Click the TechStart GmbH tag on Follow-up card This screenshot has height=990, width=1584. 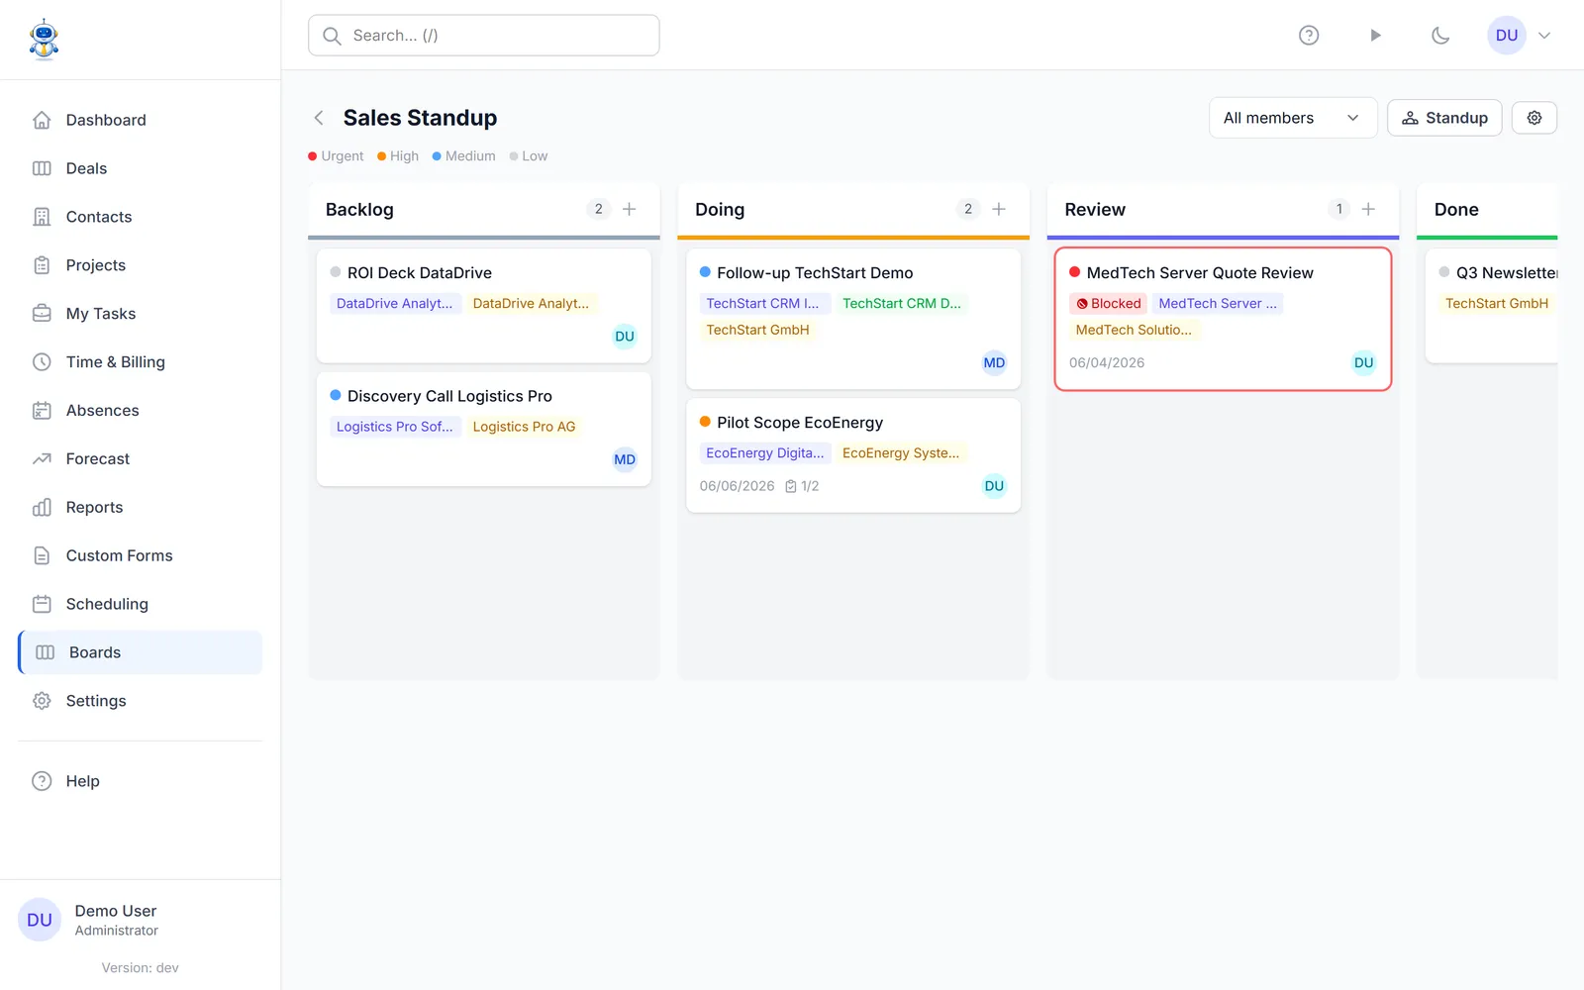coord(757,331)
